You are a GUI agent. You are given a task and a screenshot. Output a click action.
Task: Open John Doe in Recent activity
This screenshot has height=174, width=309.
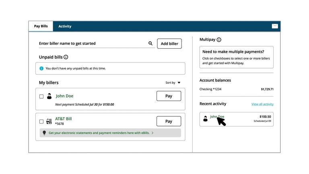point(217,116)
